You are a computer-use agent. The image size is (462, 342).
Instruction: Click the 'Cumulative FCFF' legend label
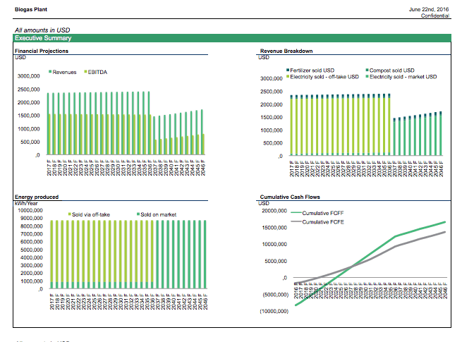pos(323,213)
